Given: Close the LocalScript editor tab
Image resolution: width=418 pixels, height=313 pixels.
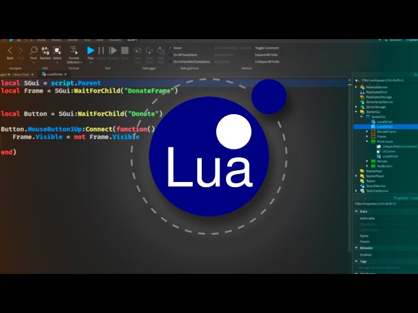Looking at the screenshot, I should pyautogui.click(x=65, y=74).
